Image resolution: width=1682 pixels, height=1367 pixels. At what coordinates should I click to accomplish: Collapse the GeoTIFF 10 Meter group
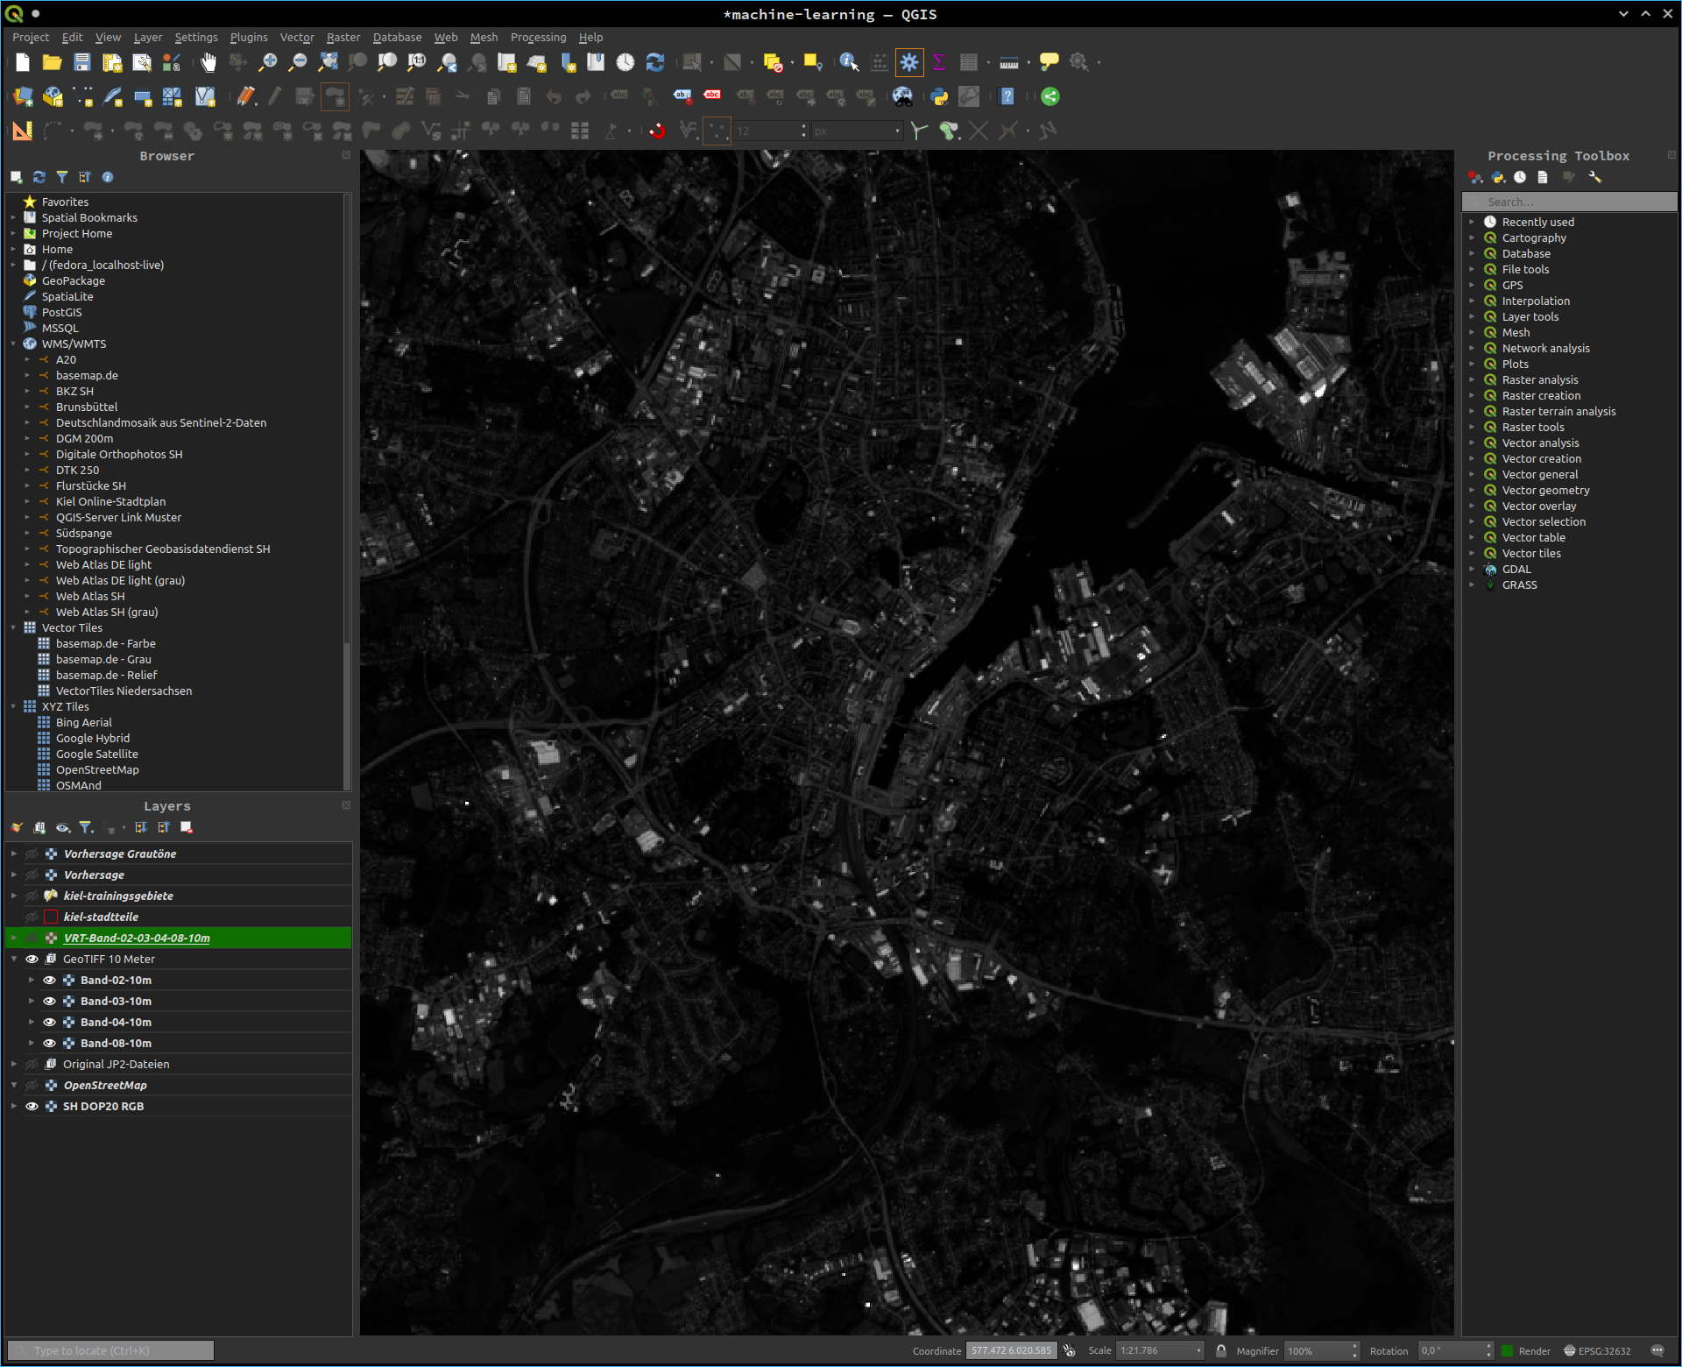click(13, 959)
